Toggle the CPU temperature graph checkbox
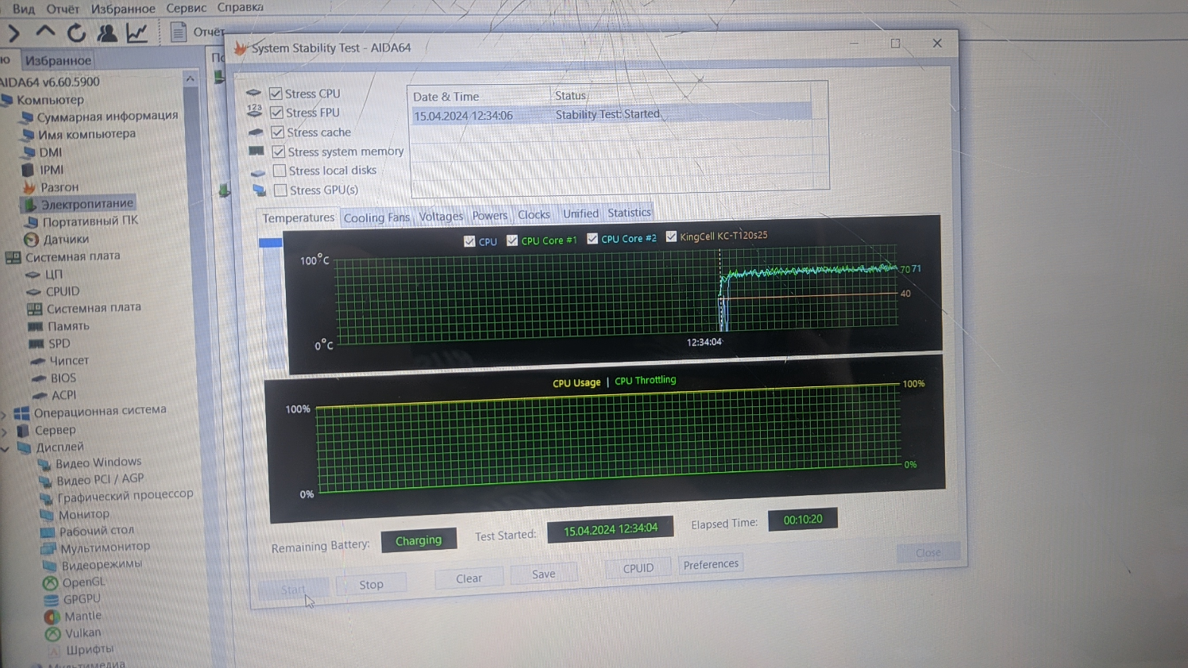Viewport: 1188px width, 668px height. click(x=469, y=241)
